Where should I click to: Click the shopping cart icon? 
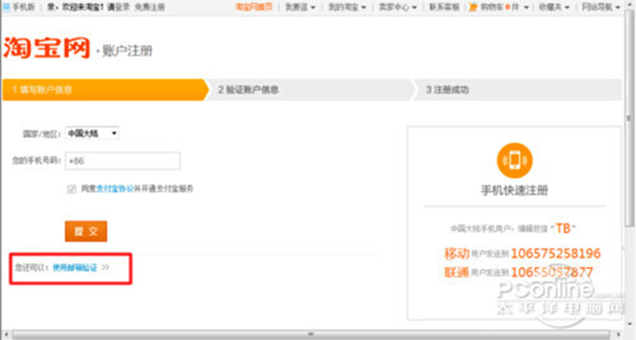(473, 7)
